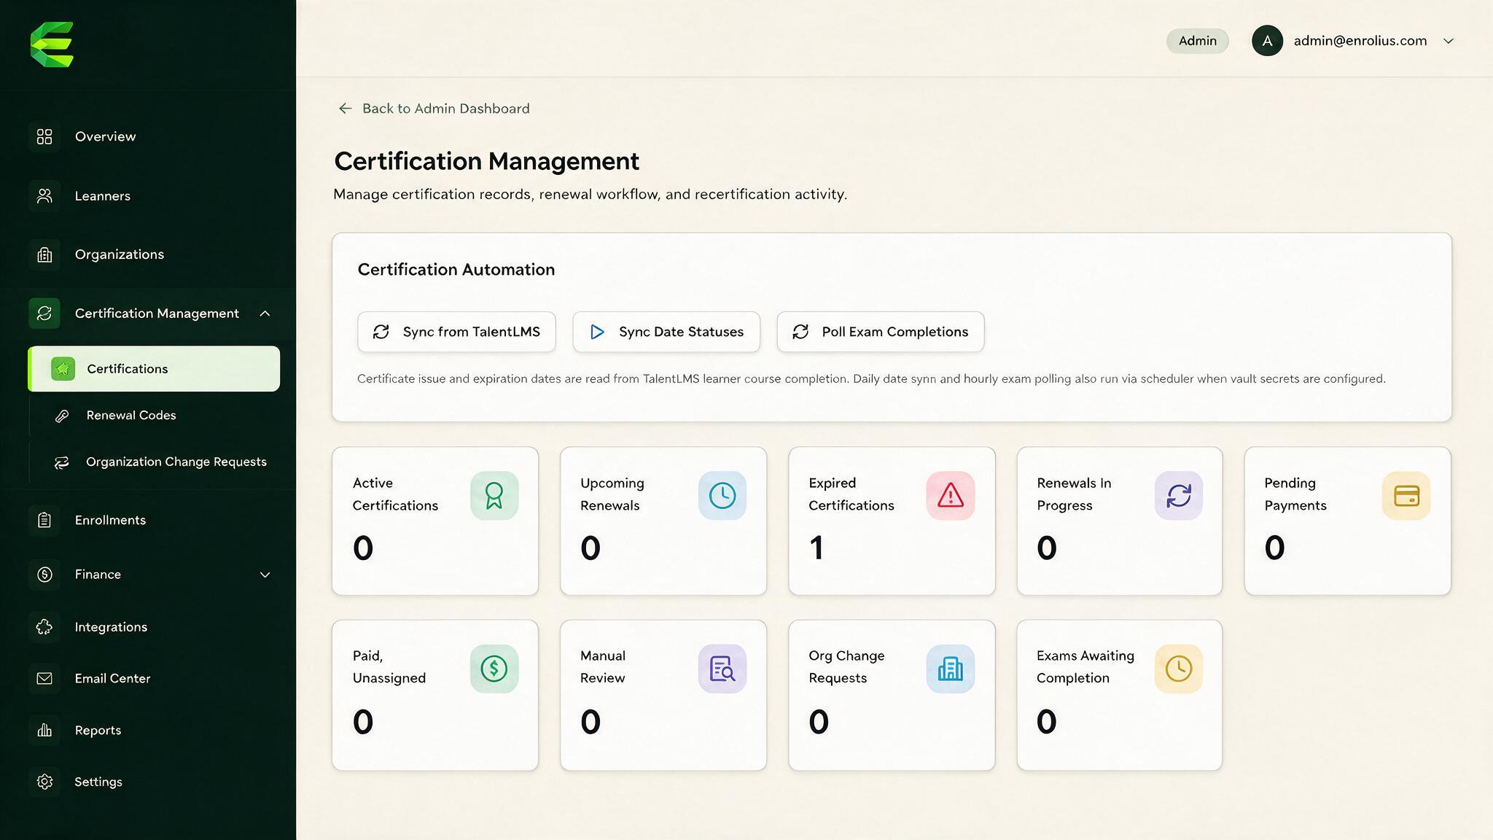The width and height of the screenshot is (1493, 840).
Task: Click the Integrations puzzle icon
Action: 44,627
